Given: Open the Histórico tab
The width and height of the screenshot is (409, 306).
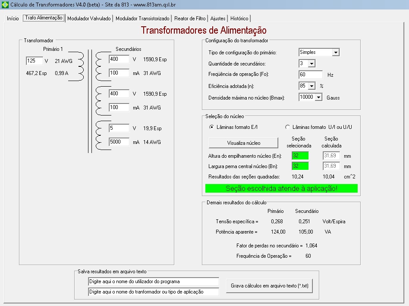Looking at the screenshot, I should 239,19.
